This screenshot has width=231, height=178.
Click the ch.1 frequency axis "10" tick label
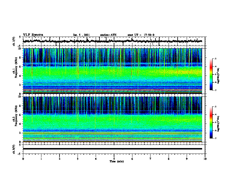tap(20, 49)
